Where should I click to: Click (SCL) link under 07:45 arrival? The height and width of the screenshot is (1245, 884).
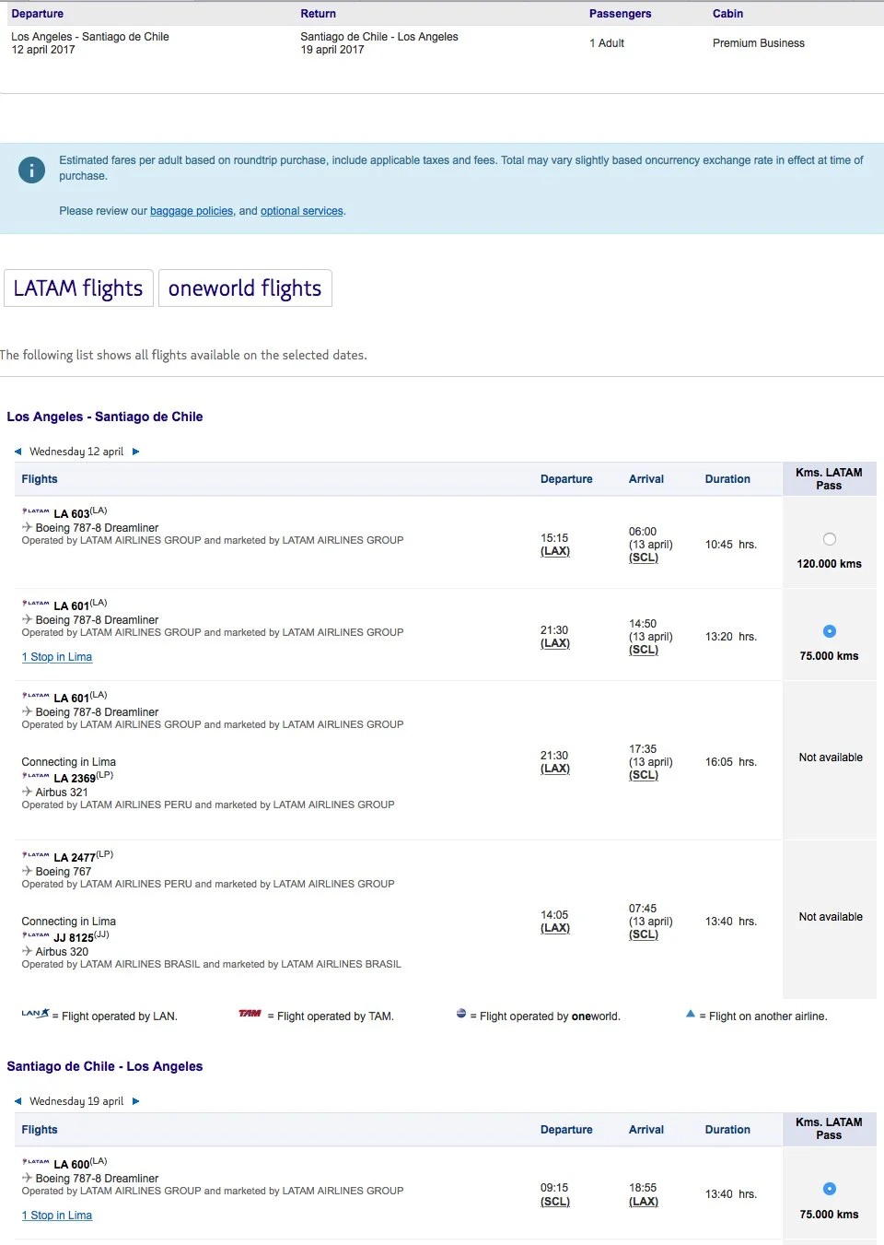point(644,934)
